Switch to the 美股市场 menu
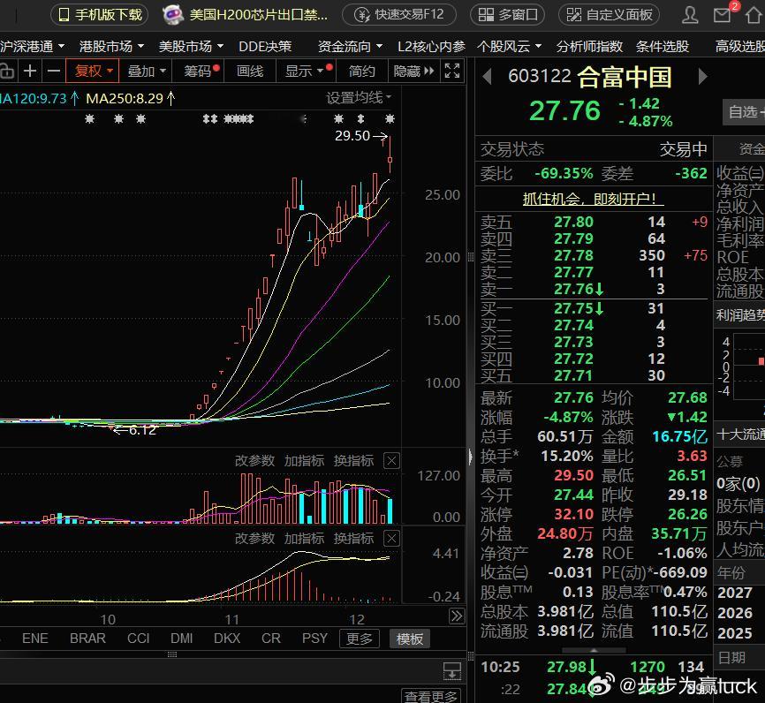Image resolution: width=765 pixels, height=703 pixels. (186, 45)
